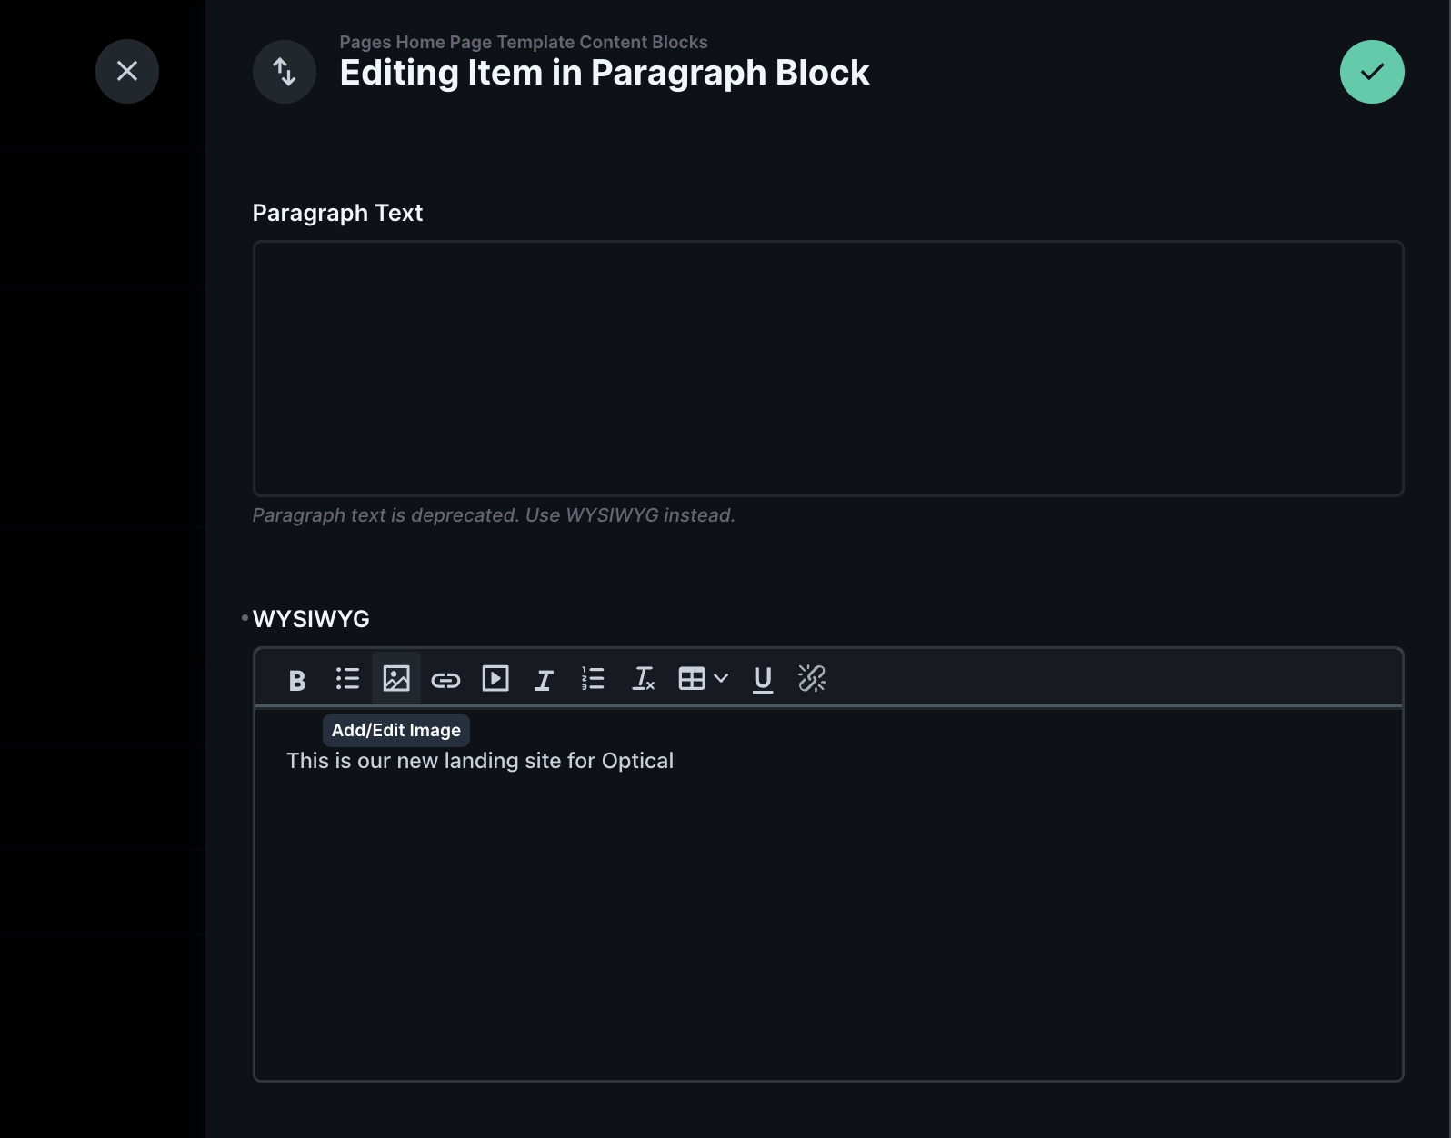Click the note "Paragraph text is deprecated"
This screenshot has height=1138, width=1451.
tap(385, 515)
